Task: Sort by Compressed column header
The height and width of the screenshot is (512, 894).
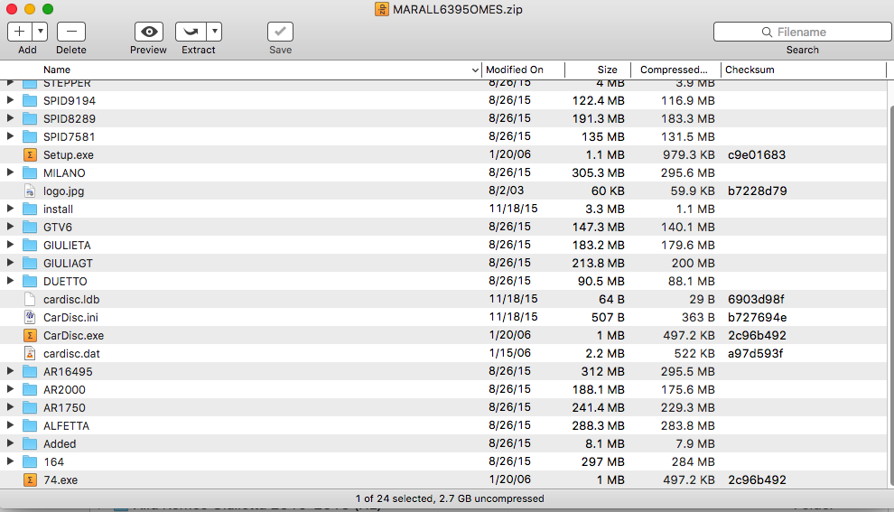Action: (x=675, y=70)
